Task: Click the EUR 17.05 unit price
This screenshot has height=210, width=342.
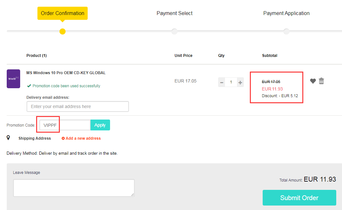Action: point(185,81)
